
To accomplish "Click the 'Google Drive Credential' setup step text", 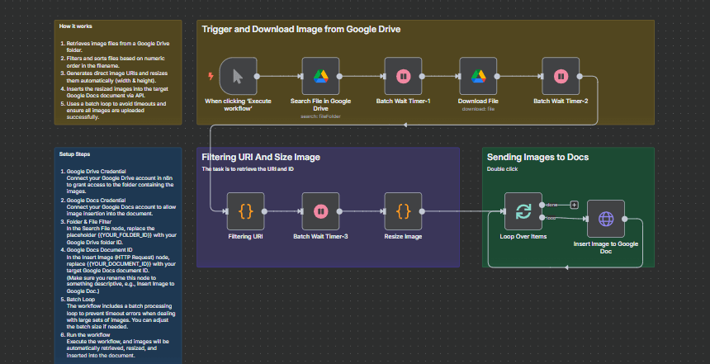I will tap(96, 172).
